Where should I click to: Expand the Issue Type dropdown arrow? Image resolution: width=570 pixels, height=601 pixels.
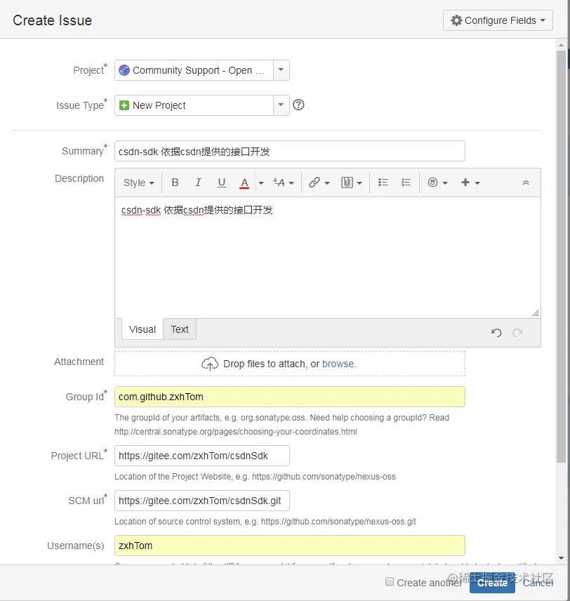(281, 105)
